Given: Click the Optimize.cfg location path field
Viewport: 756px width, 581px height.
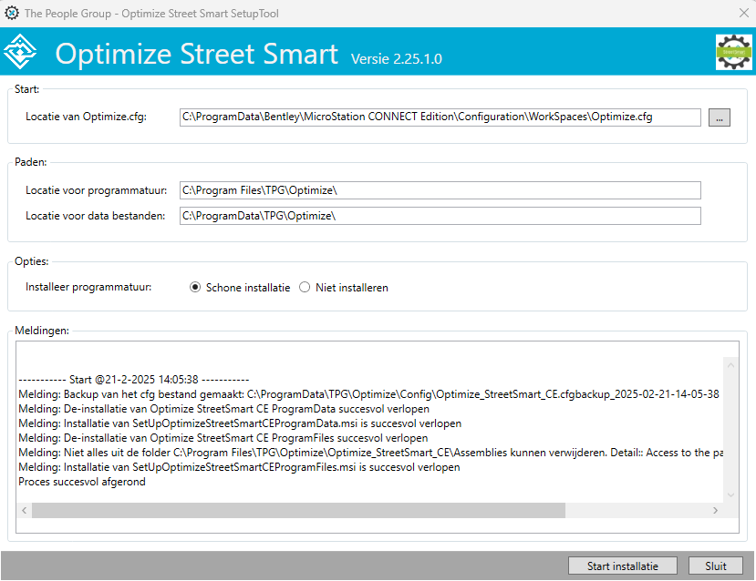Looking at the screenshot, I should [x=440, y=117].
